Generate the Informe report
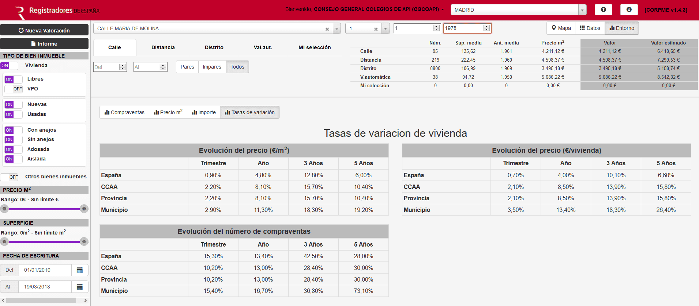 (44, 43)
